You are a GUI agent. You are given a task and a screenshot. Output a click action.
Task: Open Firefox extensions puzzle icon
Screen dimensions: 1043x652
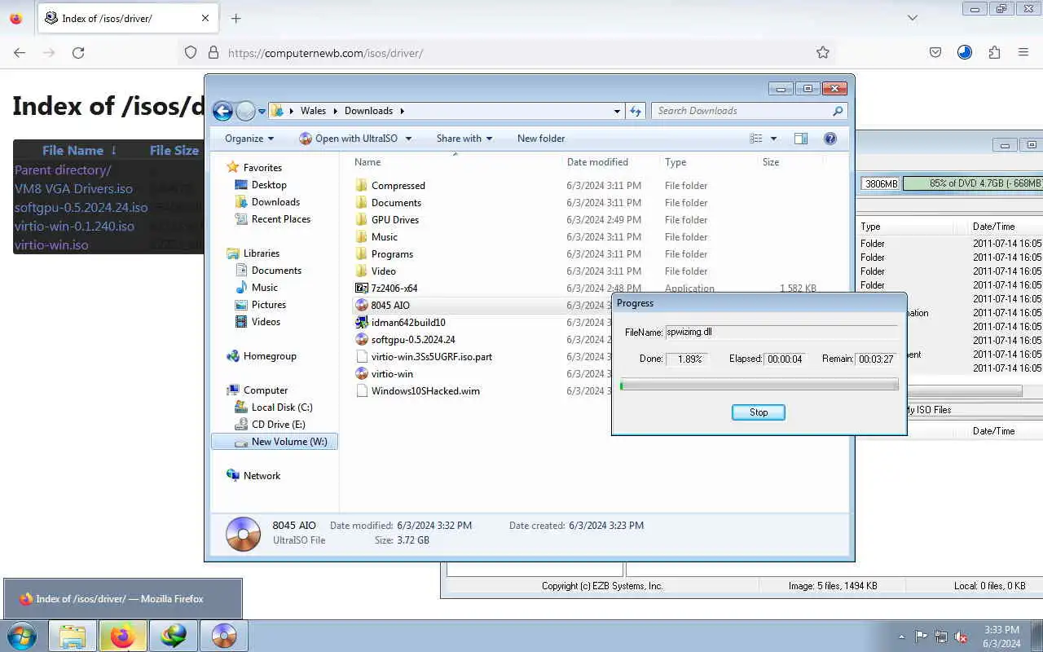pyautogui.click(x=994, y=52)
